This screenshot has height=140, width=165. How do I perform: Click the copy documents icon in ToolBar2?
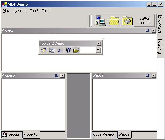(x=52, y=50)
